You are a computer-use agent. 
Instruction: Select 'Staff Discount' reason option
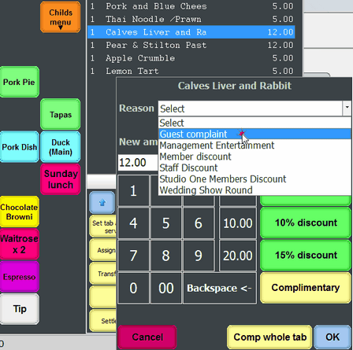(x=255, y=168)
